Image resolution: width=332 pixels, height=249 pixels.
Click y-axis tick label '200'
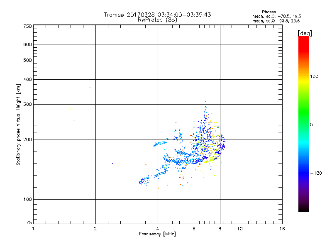tap(27, 139)
